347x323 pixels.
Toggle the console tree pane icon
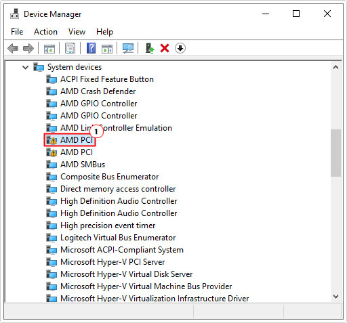pos(49,48)
